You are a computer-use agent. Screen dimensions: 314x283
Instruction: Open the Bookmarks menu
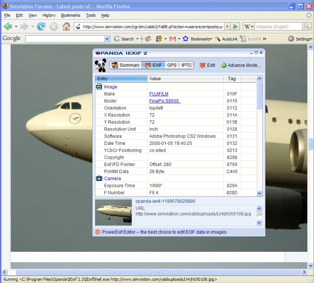pyautogui.click(x=70, y=15)
